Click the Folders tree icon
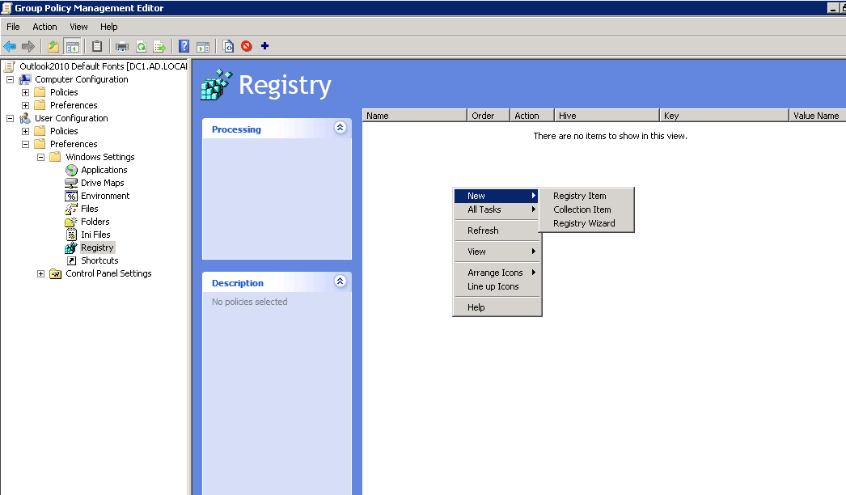 pyautogui.click(x=71, y=222)
